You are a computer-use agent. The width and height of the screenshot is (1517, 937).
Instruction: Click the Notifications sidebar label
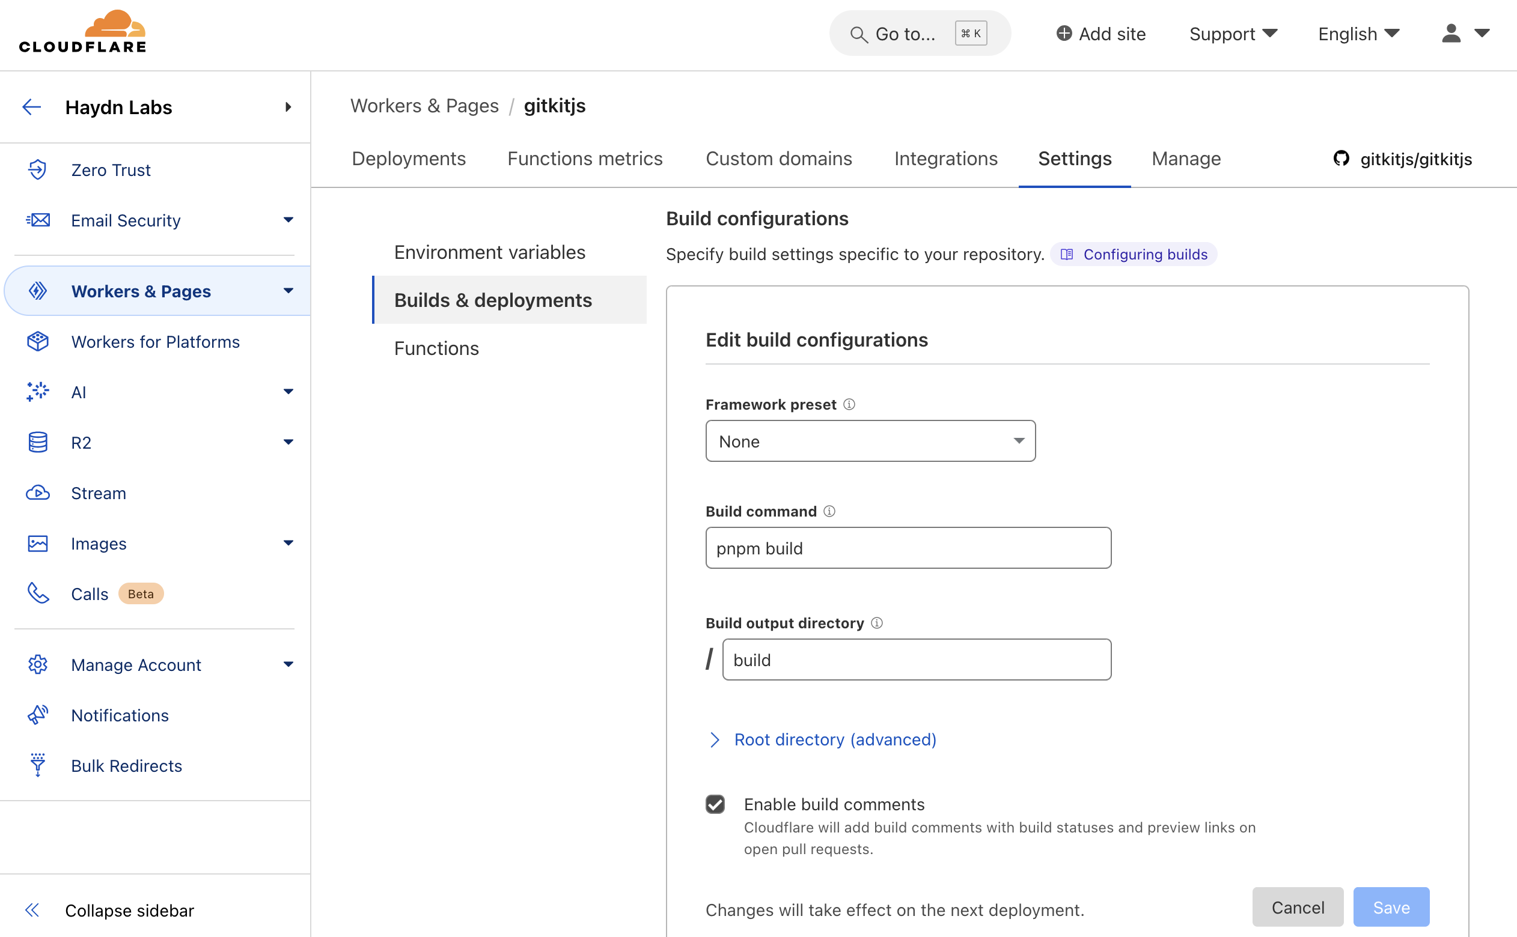click(x=120, y=715)
